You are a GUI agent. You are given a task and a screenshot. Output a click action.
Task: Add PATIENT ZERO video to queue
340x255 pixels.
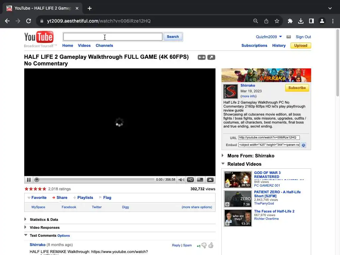[227, 204]
